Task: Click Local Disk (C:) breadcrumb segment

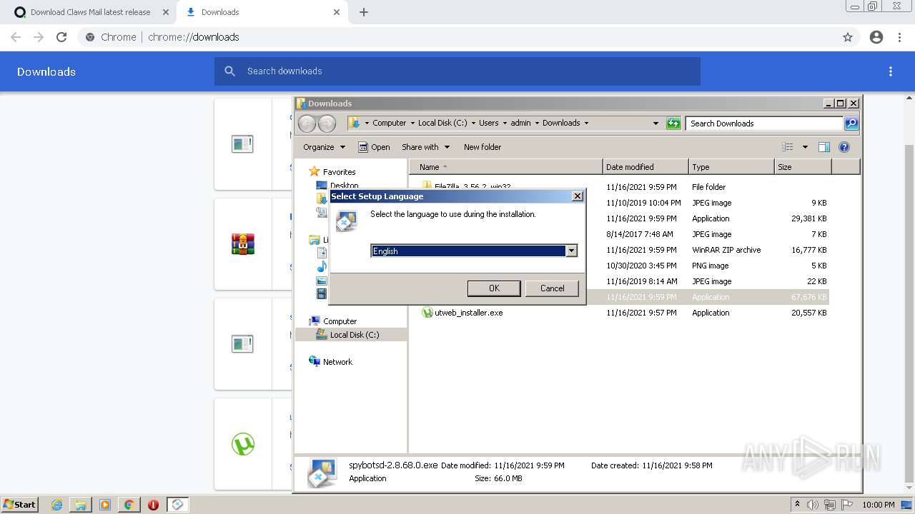Action: click(x=442, y=123)
